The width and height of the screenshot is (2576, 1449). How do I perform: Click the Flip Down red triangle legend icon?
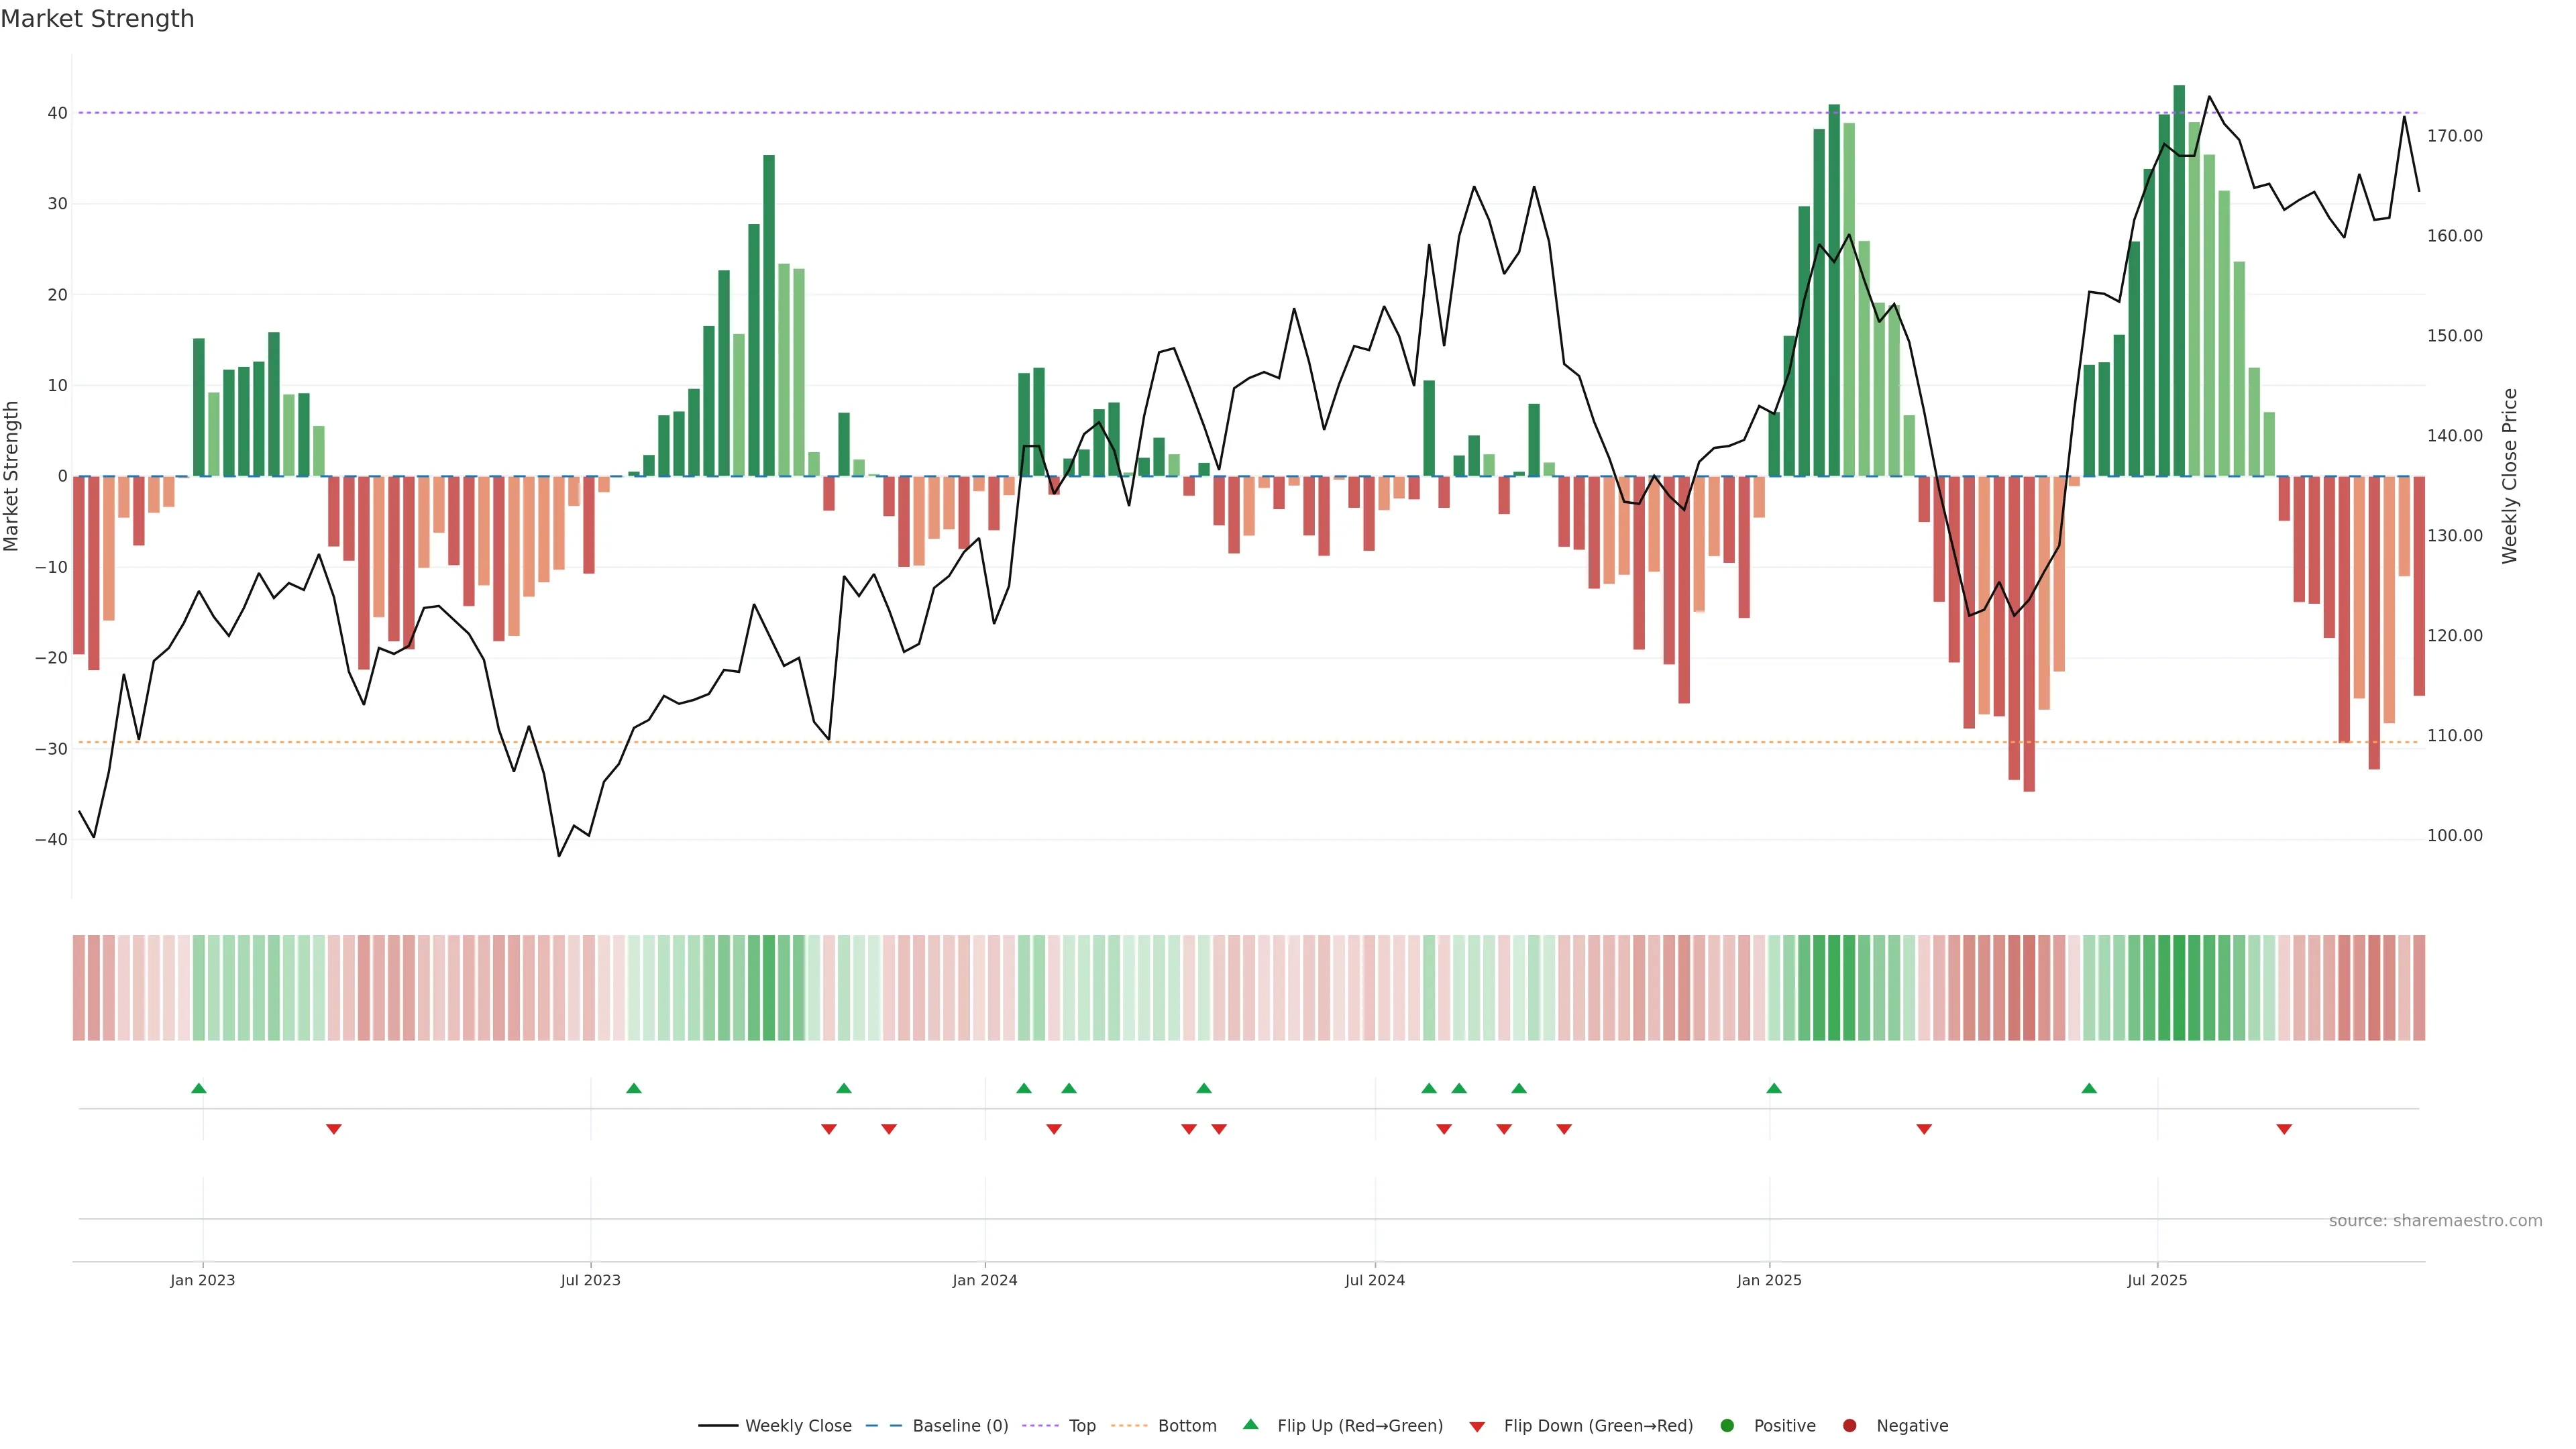click(x=1477, y=1426)
